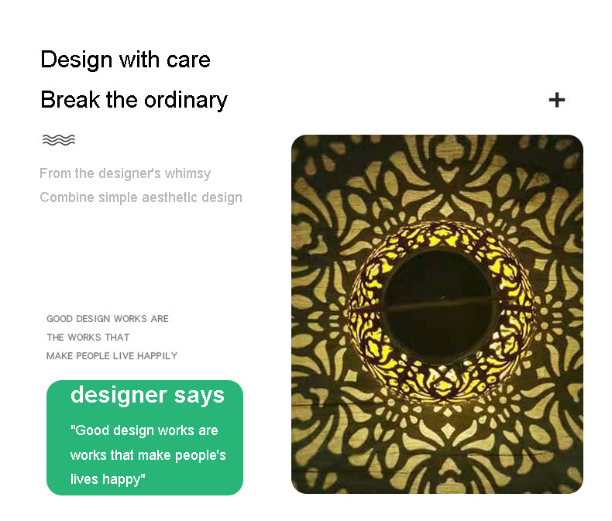
Task: Click the quote line 'lives happy'
Action: 108,479
